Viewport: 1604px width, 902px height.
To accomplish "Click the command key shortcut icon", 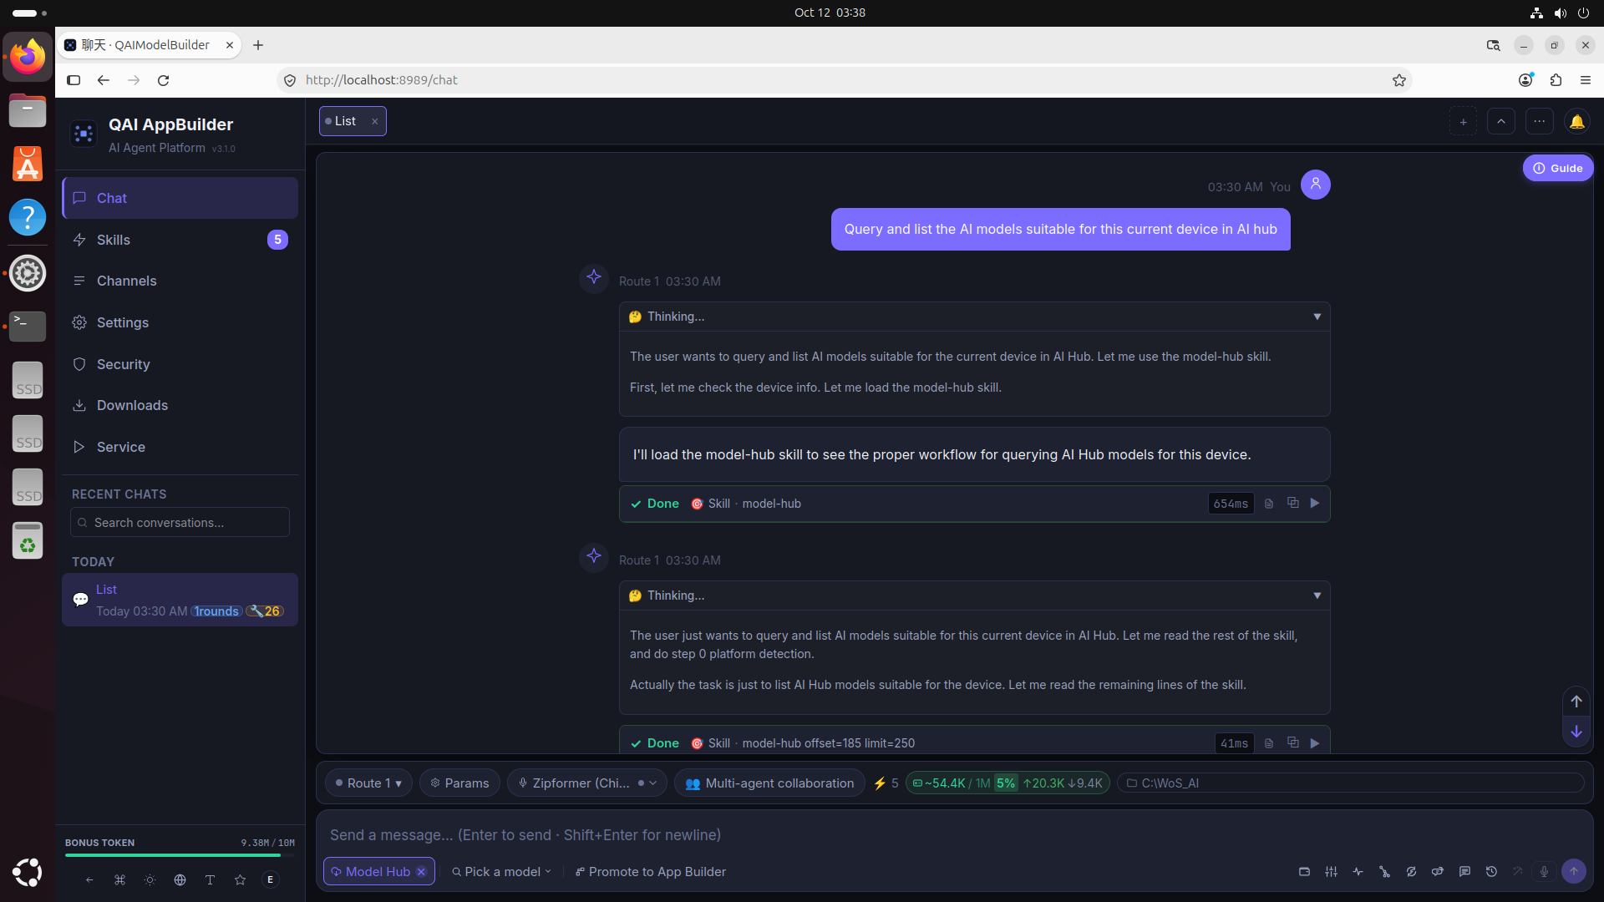I will click(119, 879).
